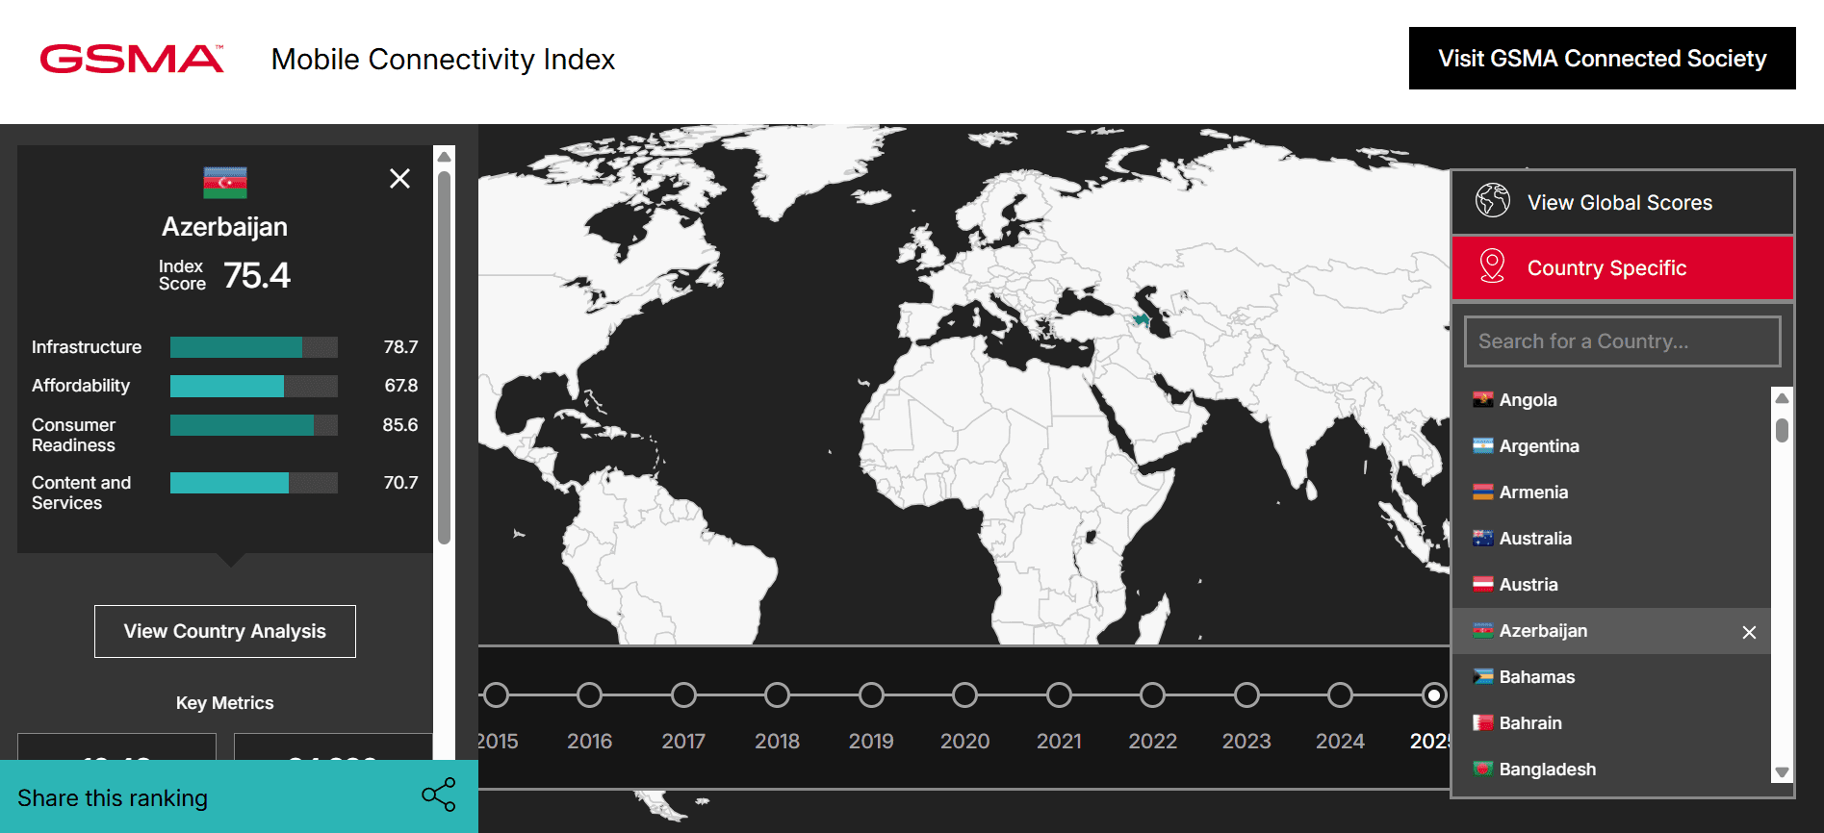Select year 2017 on the timeline
Viewport: 1824px width, 833px height.
pos(683,694)
